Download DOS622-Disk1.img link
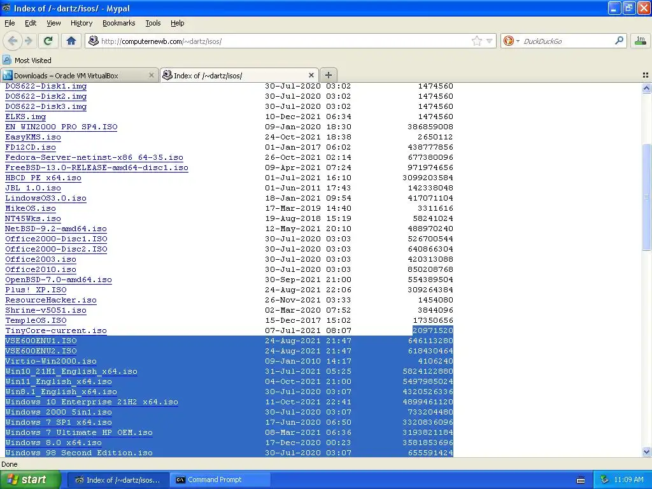This screenshot has width=652, height=489. click(x=46, y=86)
